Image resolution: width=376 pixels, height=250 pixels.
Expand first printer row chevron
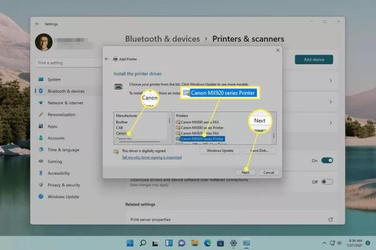(331, 81)
